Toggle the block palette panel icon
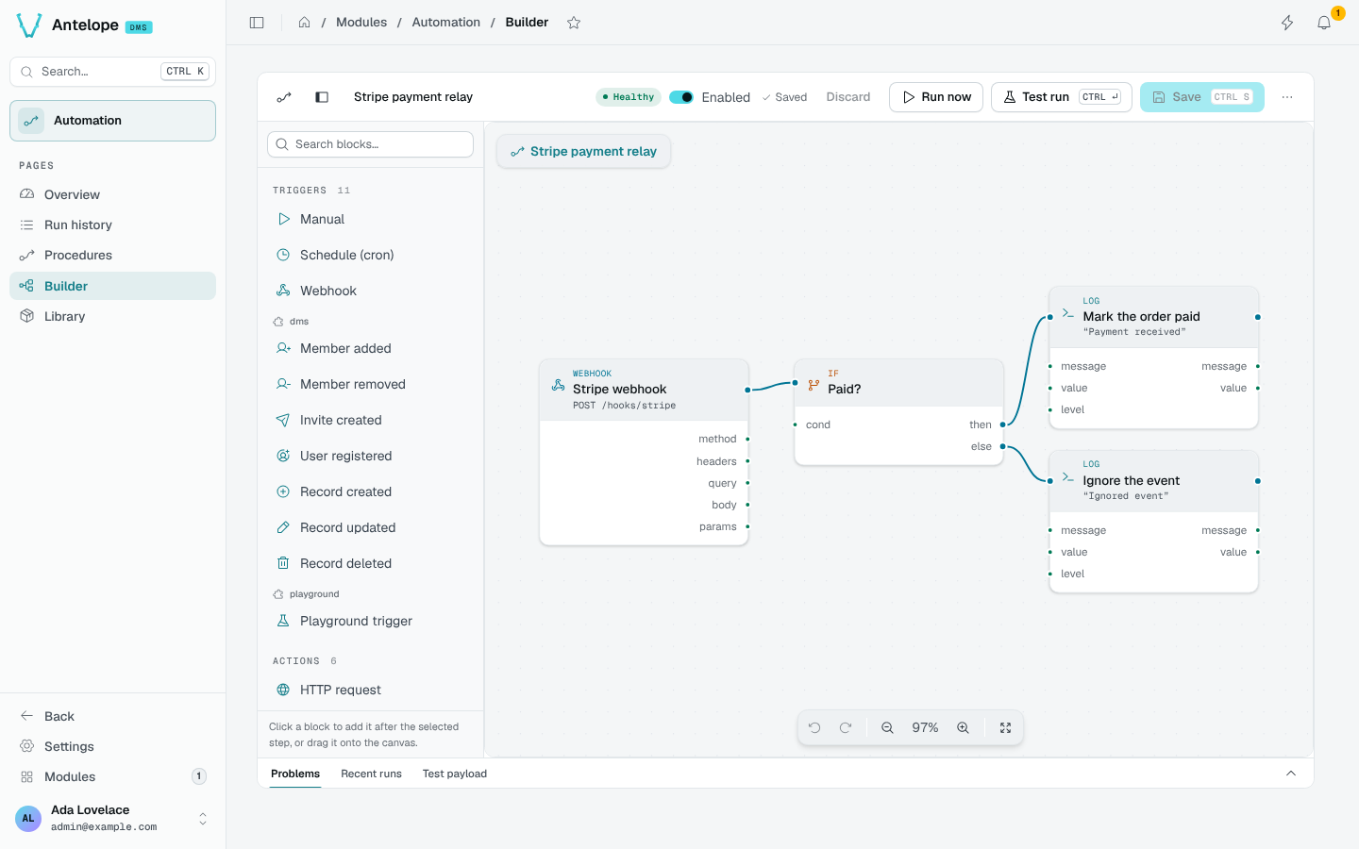 click(x=322, y=97)
